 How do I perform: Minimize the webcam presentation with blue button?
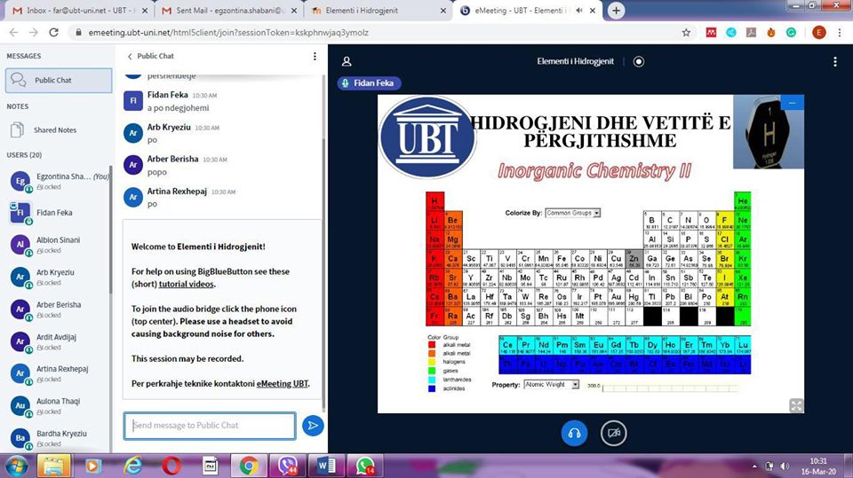(791, 103)
